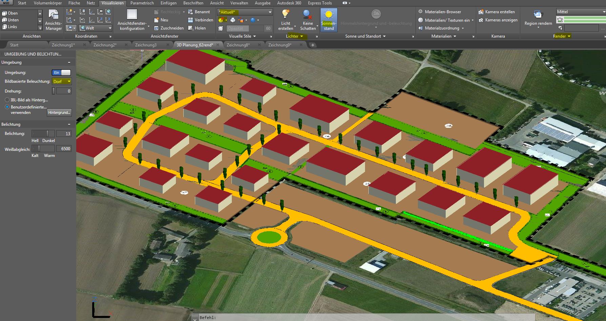Close the 3D Planung_62rend* tab
Viewport: 606px width, 321px height.
coord(218,45)
